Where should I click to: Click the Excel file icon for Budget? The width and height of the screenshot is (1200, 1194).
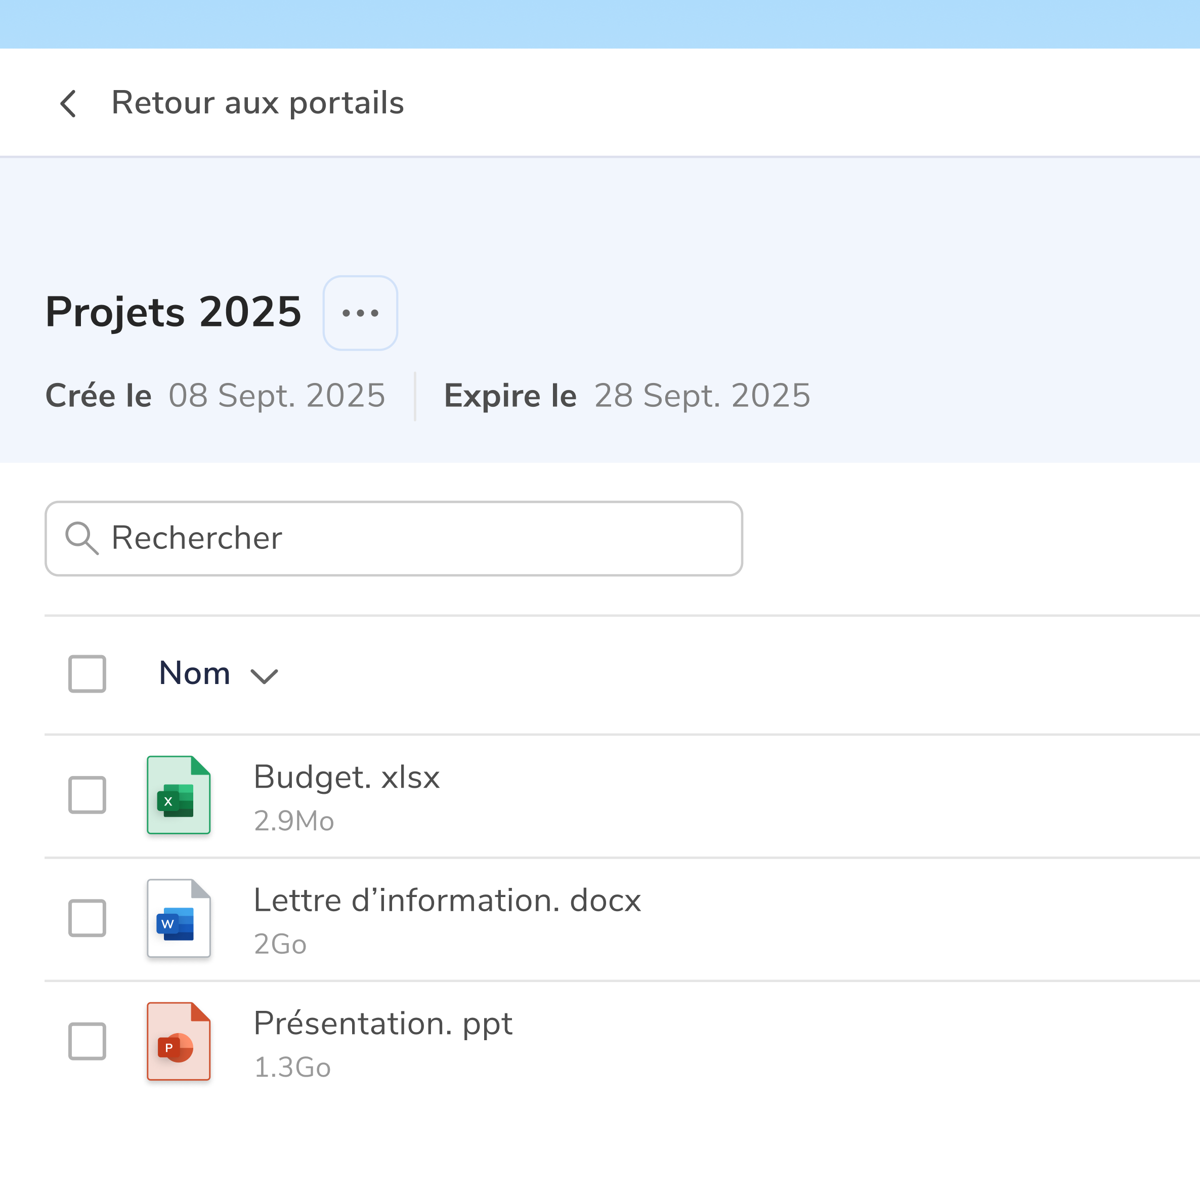click(179, 794)
